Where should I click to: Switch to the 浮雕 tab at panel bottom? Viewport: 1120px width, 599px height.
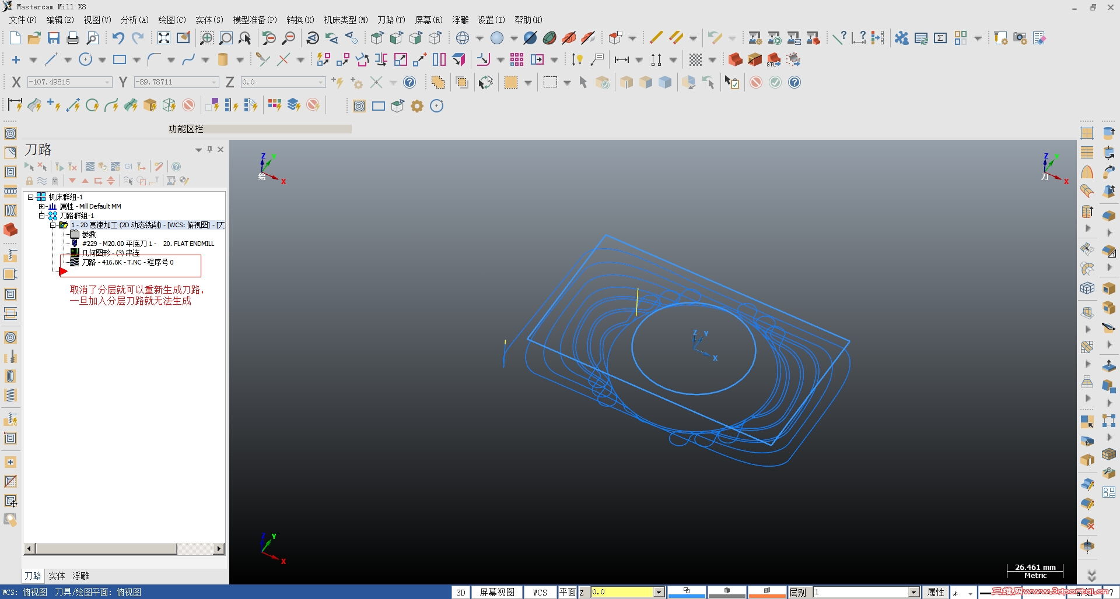click(x=80, y=576)
